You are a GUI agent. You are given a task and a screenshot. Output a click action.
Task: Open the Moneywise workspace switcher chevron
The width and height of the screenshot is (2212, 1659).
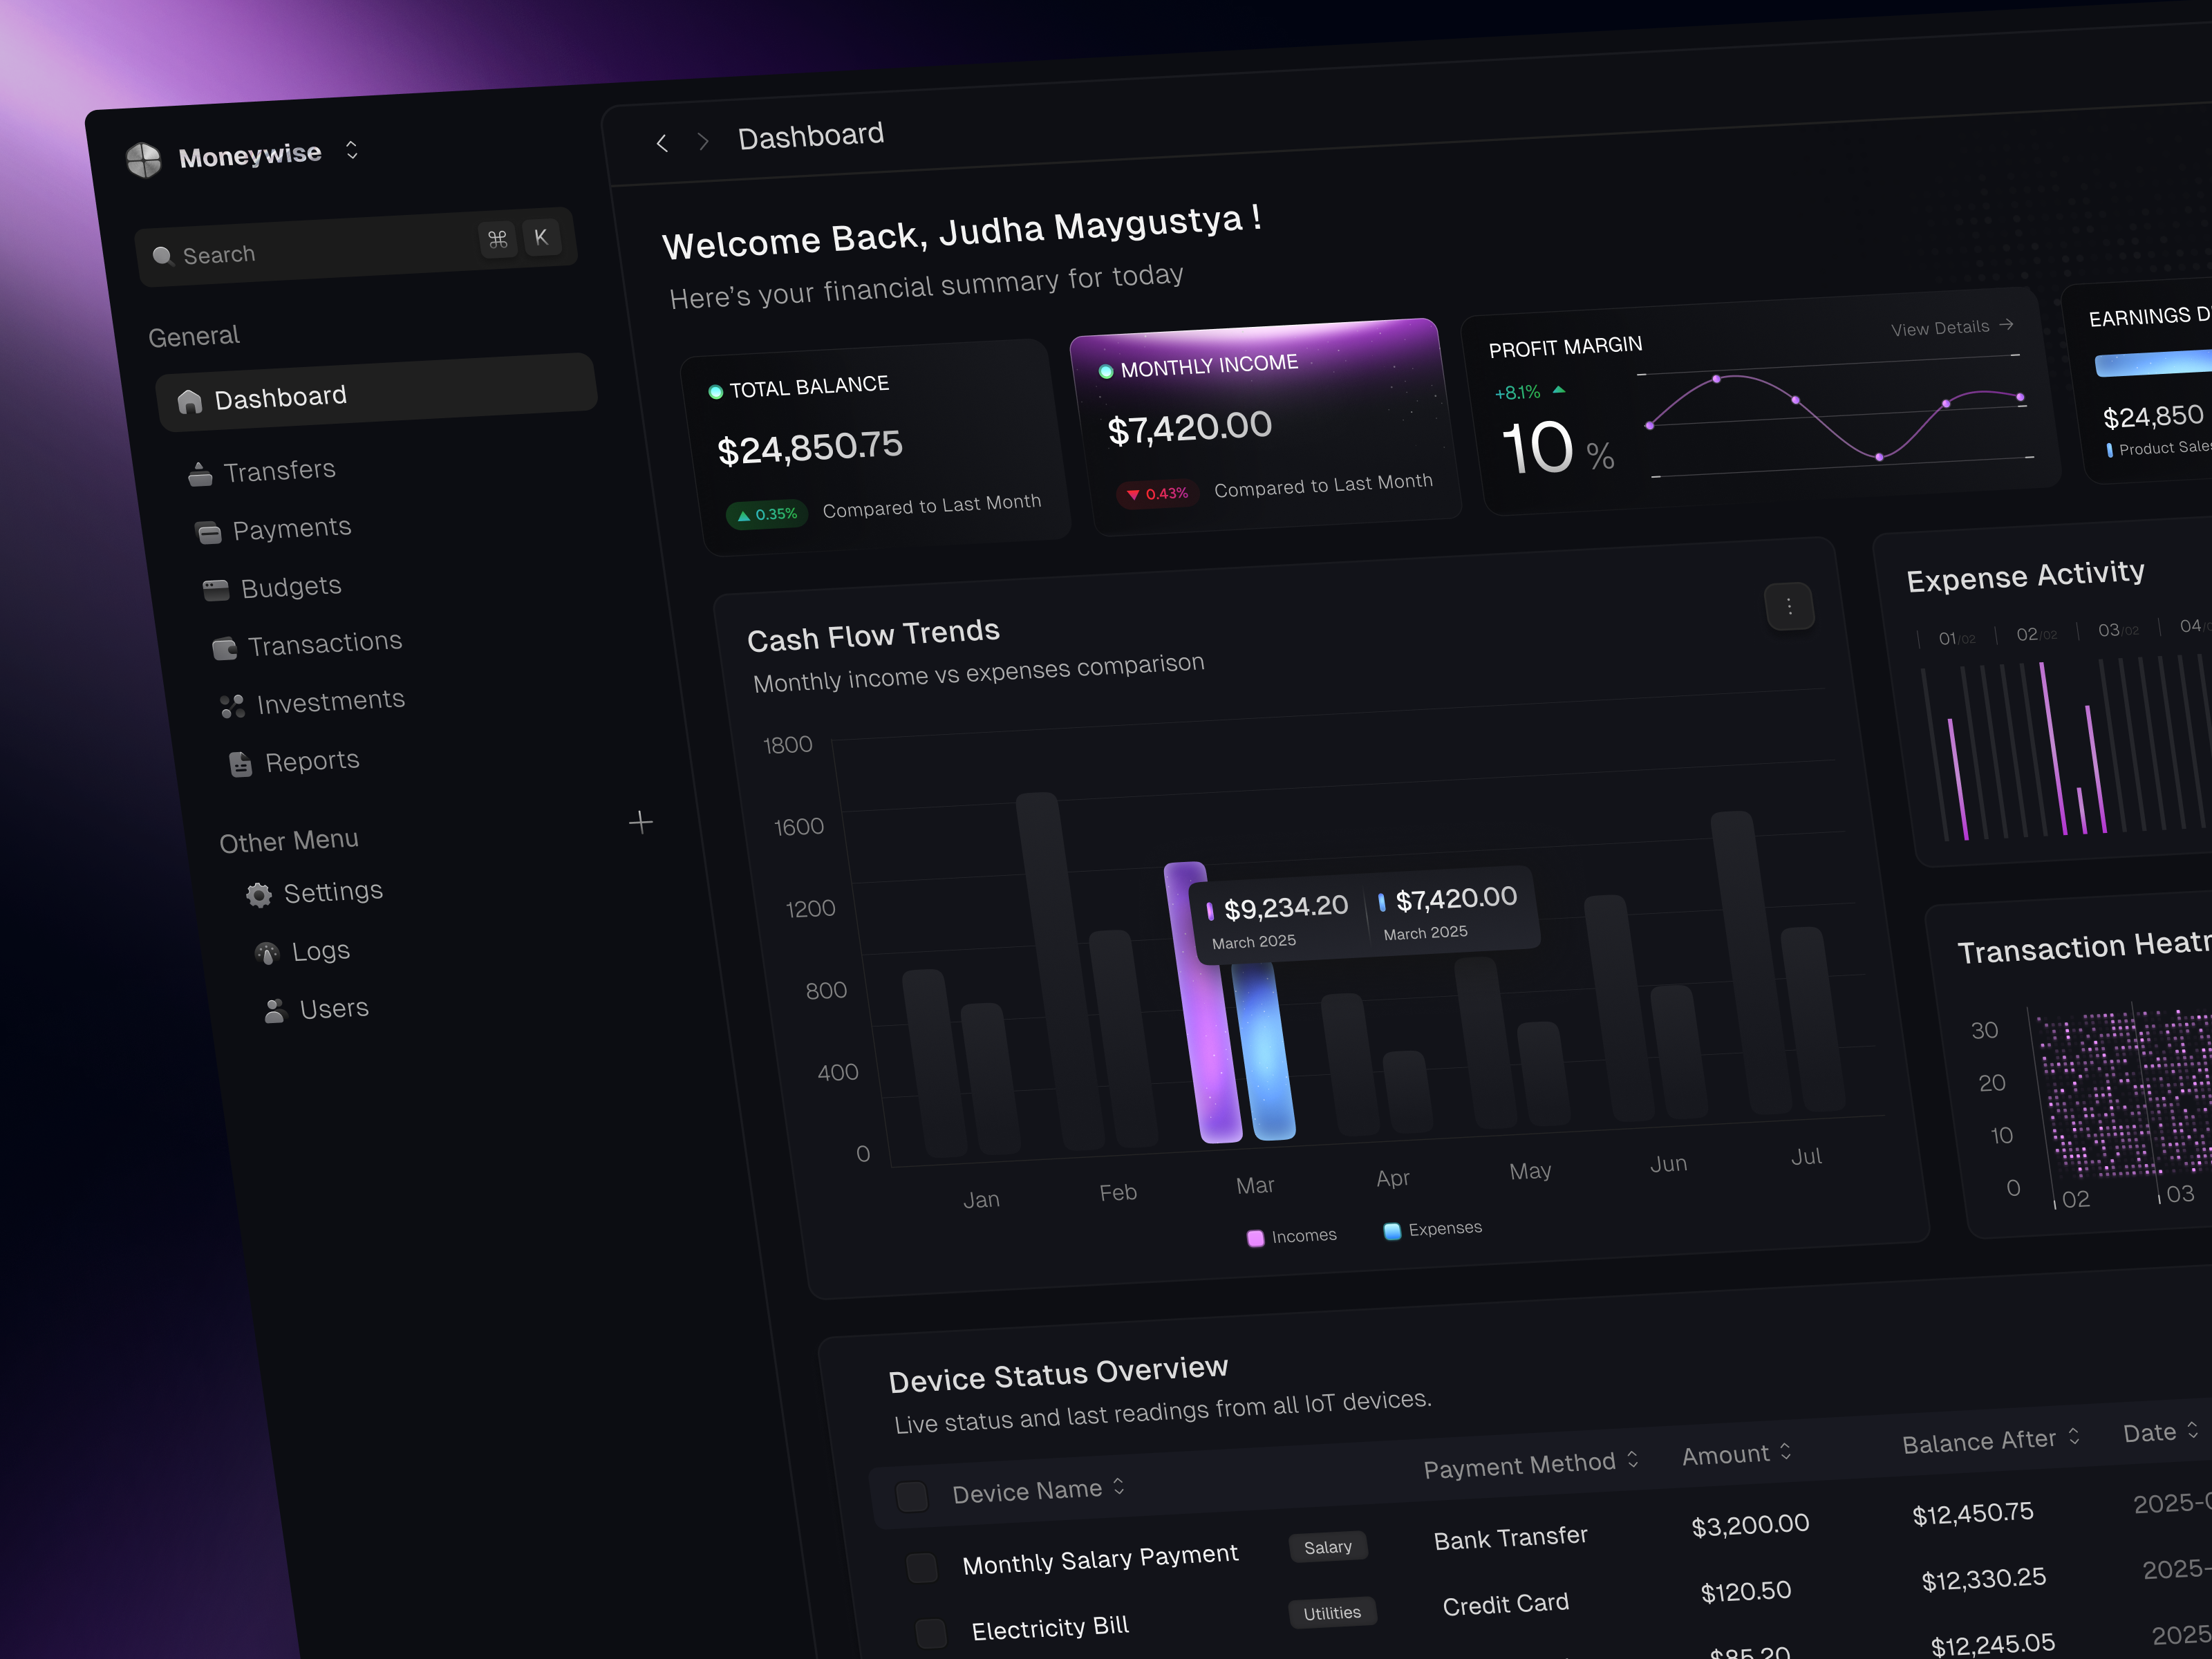click(x=352, y=150)
